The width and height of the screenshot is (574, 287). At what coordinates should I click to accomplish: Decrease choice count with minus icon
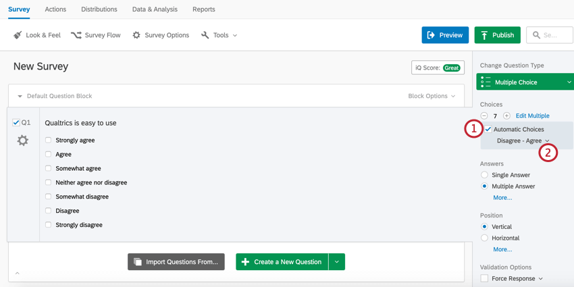(484, 115)
